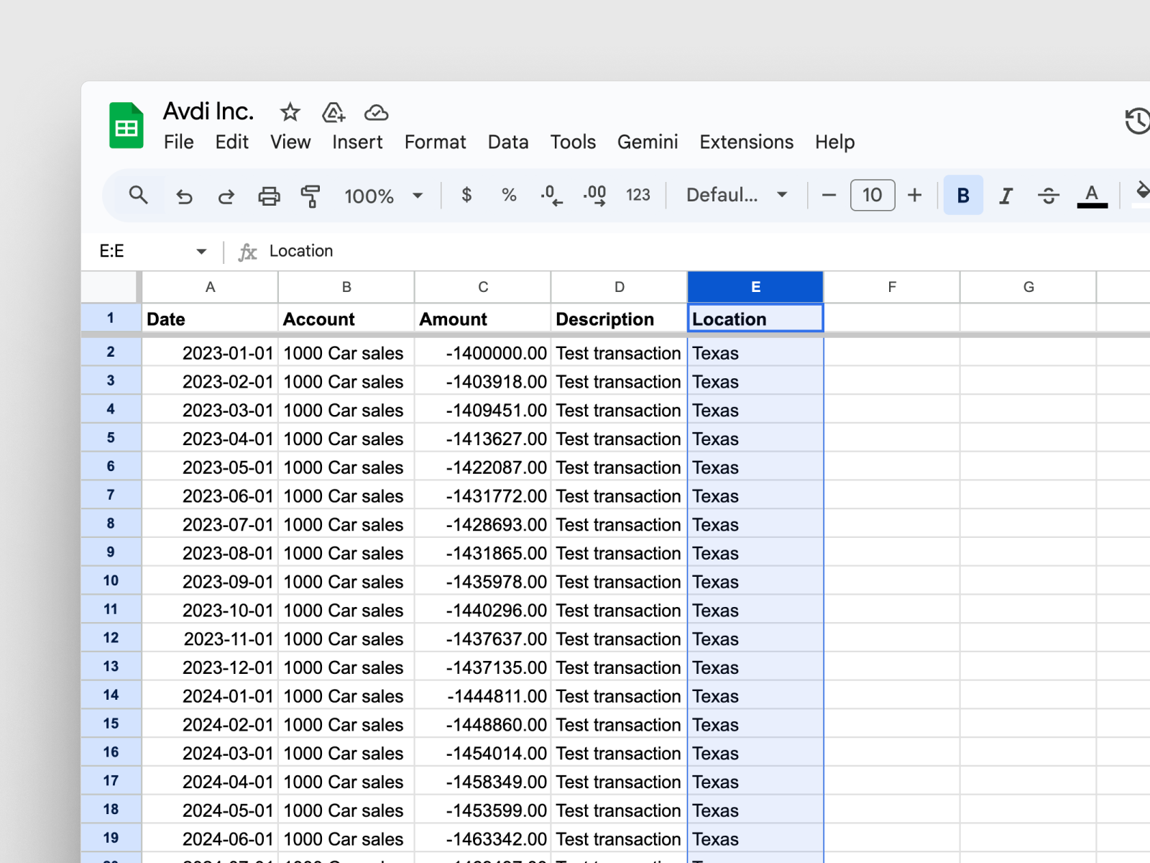
Task: Activate the paint format tool
Action: coord(310,196)
